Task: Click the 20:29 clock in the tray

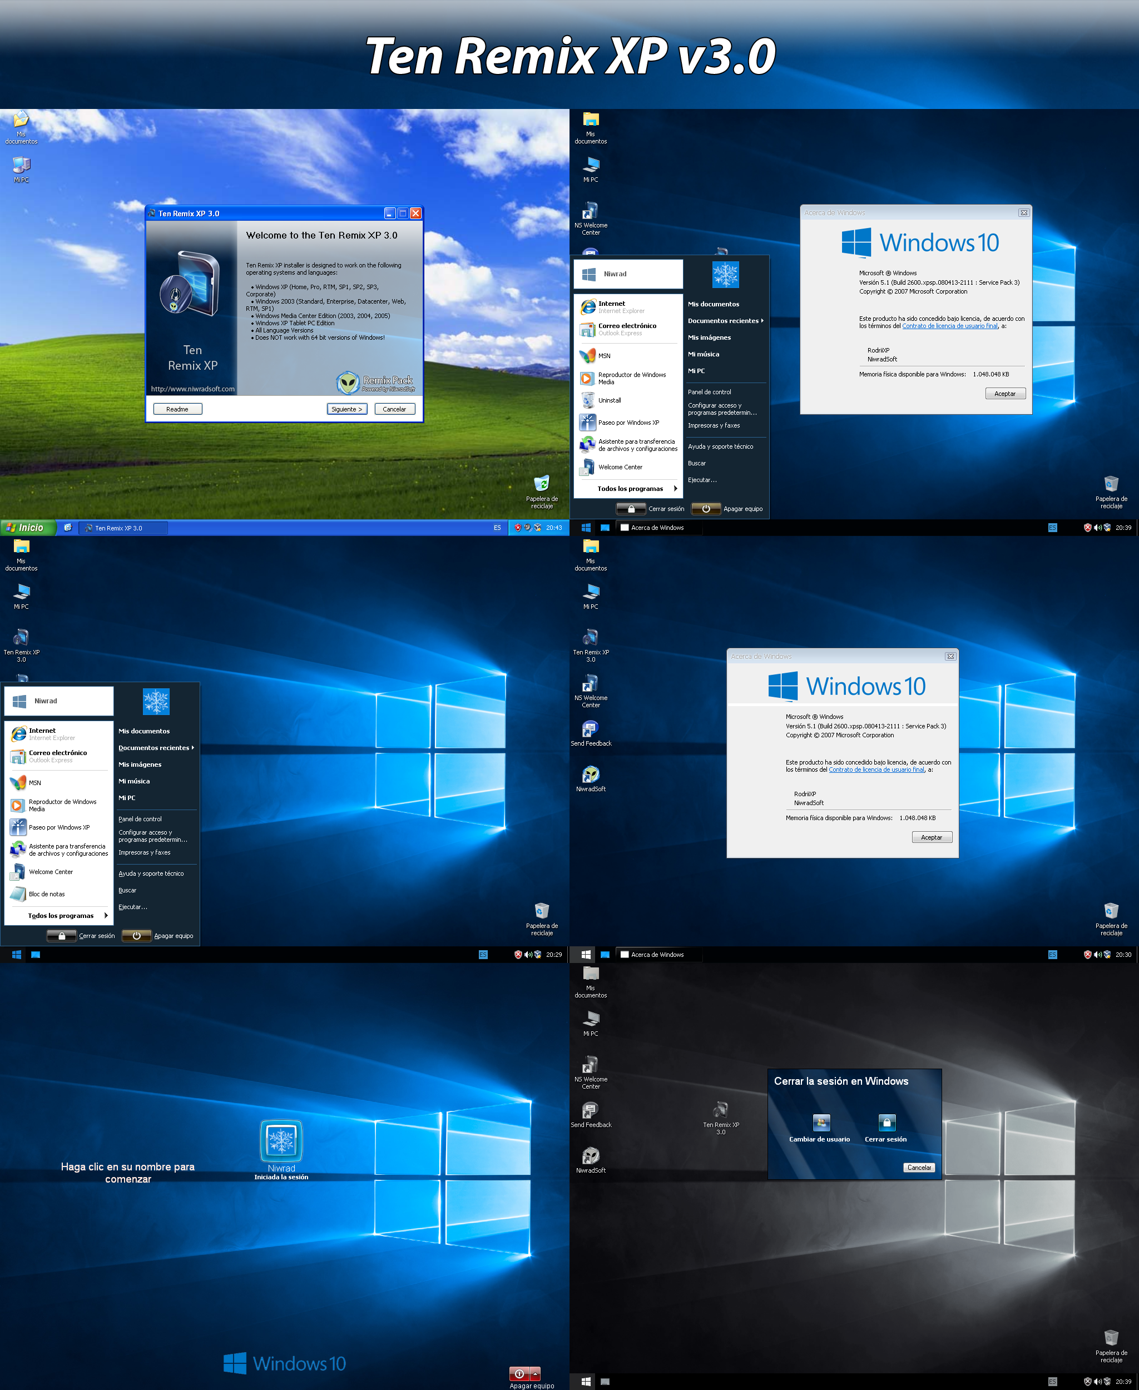Action: pos(554,955)
